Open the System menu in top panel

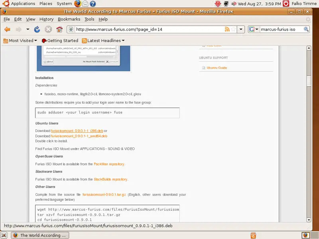point(64,4)
